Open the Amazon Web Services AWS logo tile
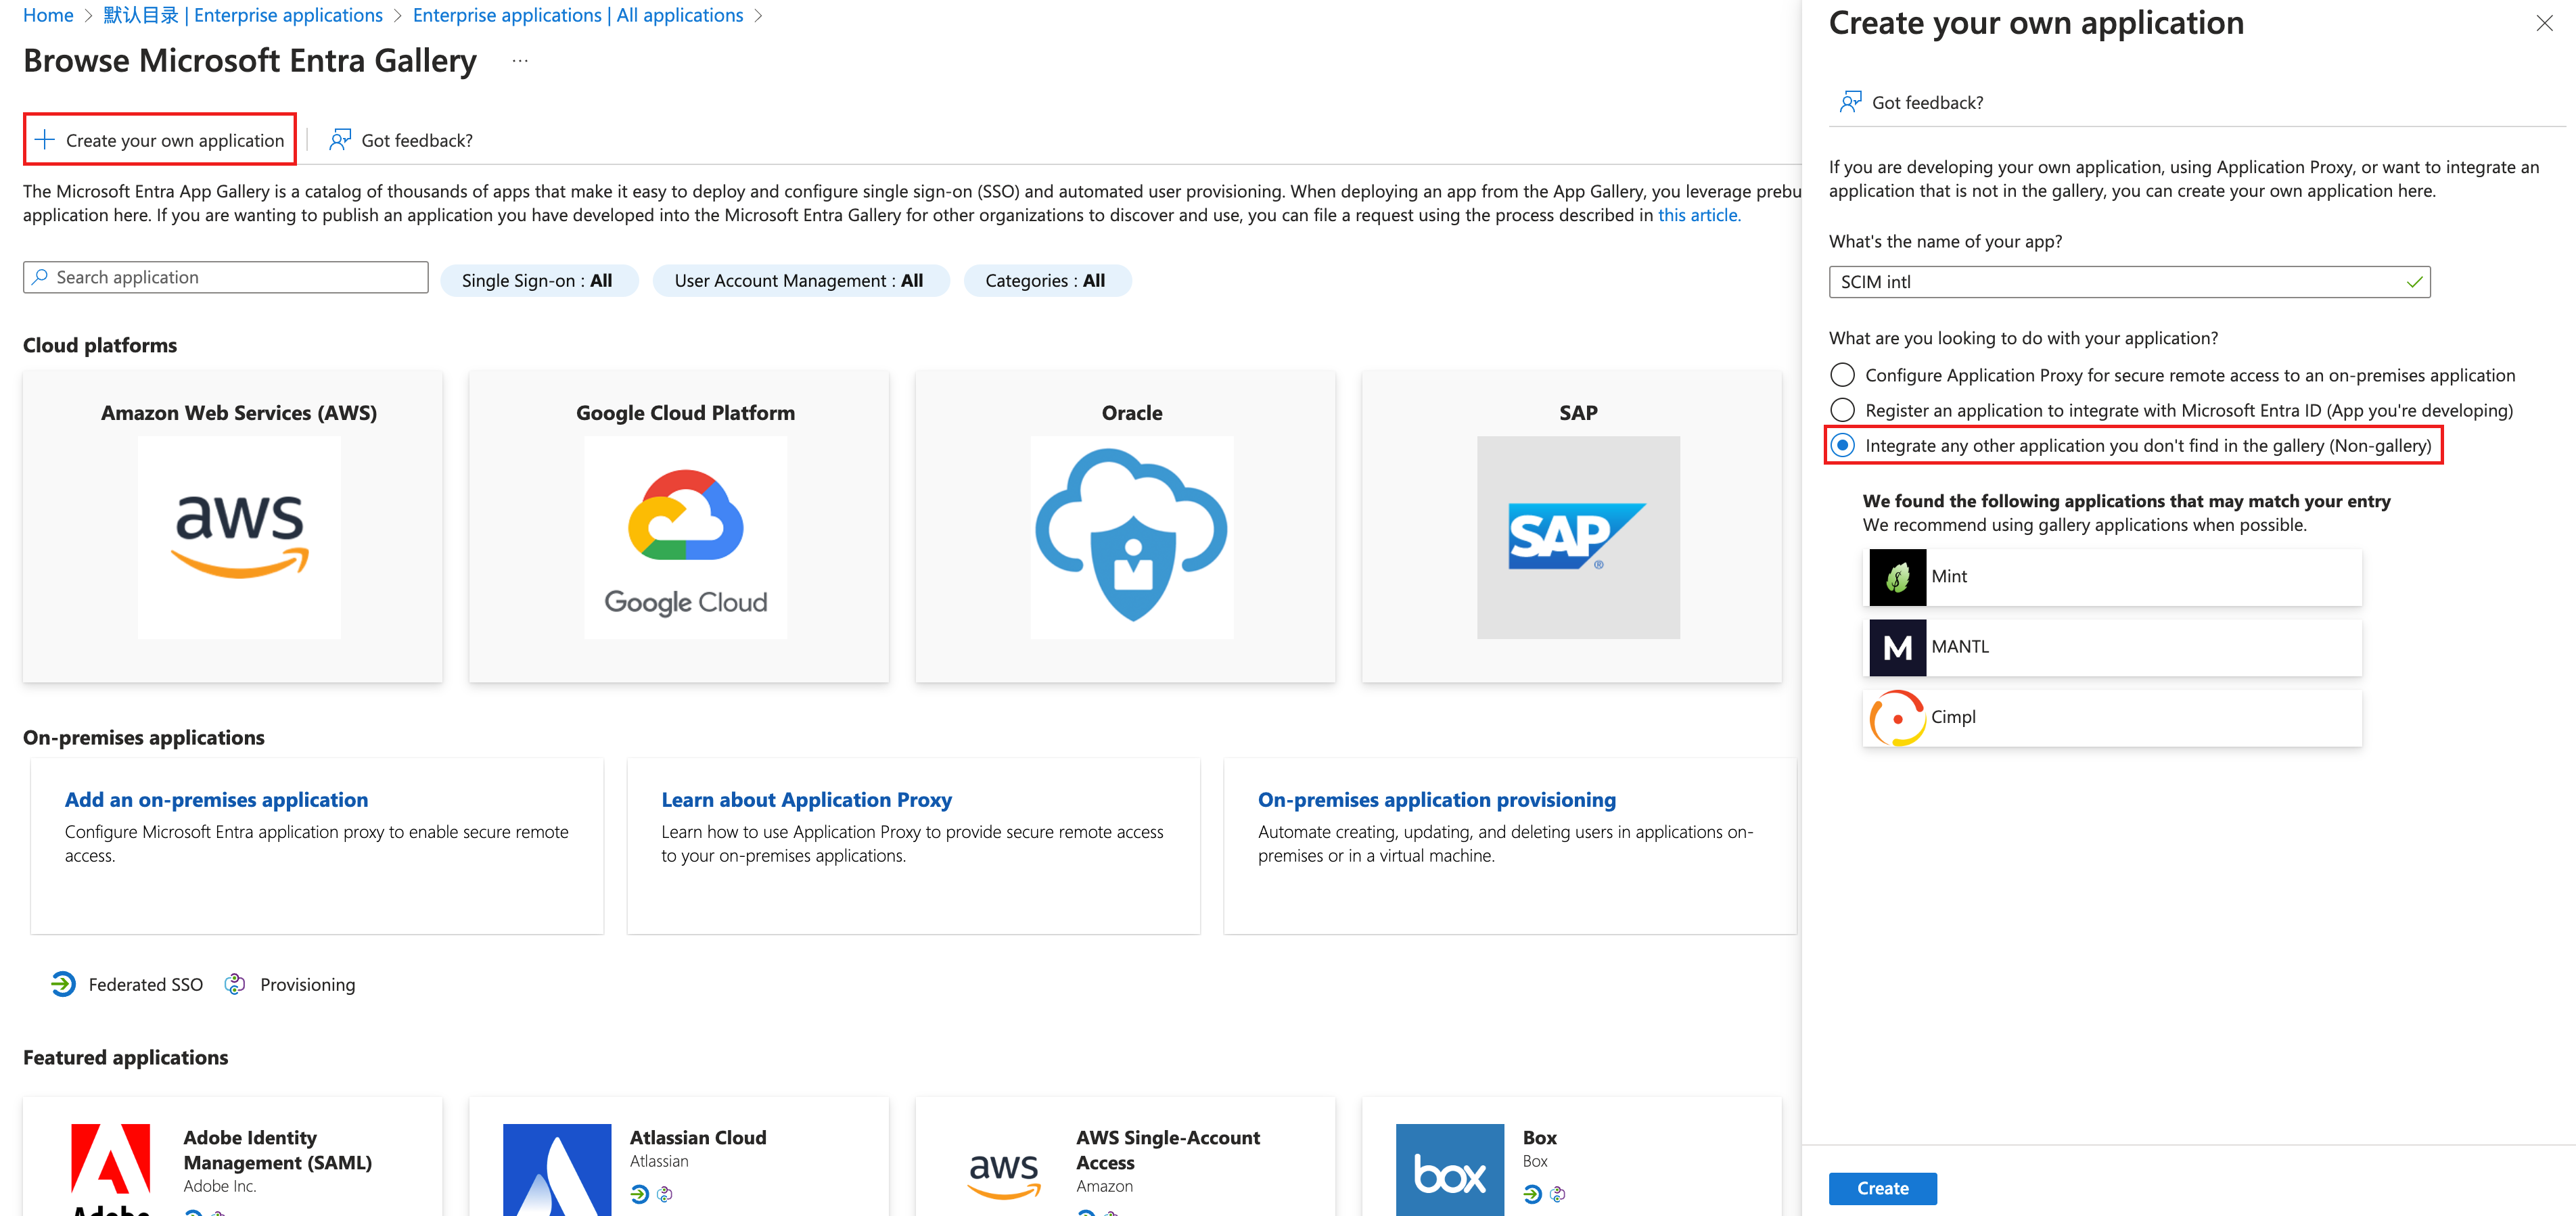Viewport: 2576px width, 1216px height. (x=239, y=537)
